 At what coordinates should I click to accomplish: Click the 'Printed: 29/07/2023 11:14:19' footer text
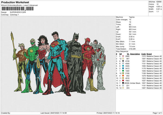point(108,113)
